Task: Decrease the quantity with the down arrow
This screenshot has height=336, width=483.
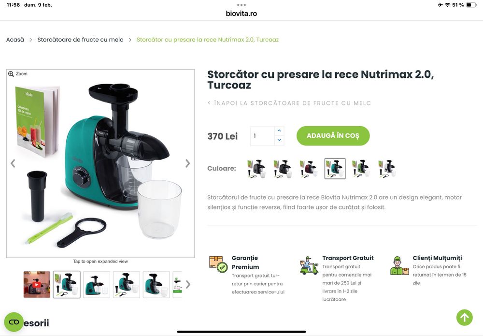Action: pyautogui.click(x=279, y=140)
